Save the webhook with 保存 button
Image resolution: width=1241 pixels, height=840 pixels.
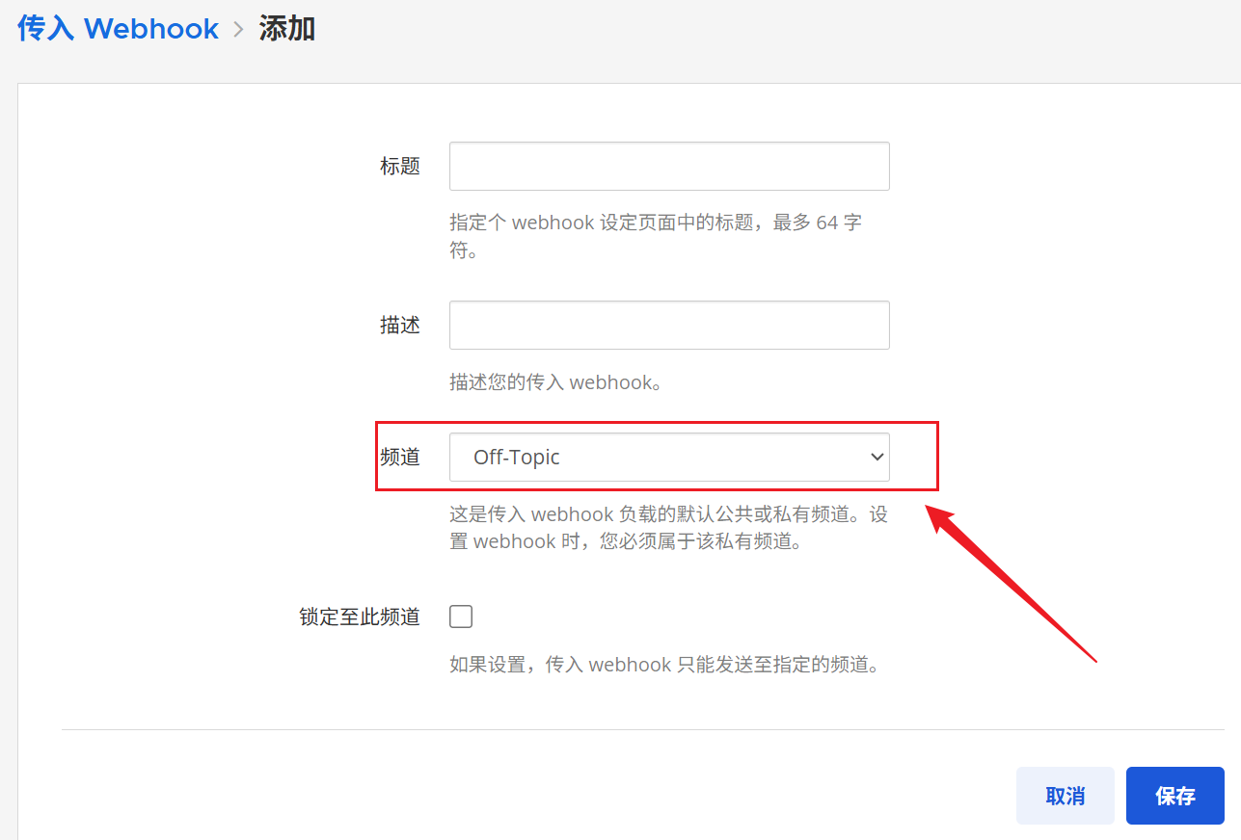point(1175,796)
